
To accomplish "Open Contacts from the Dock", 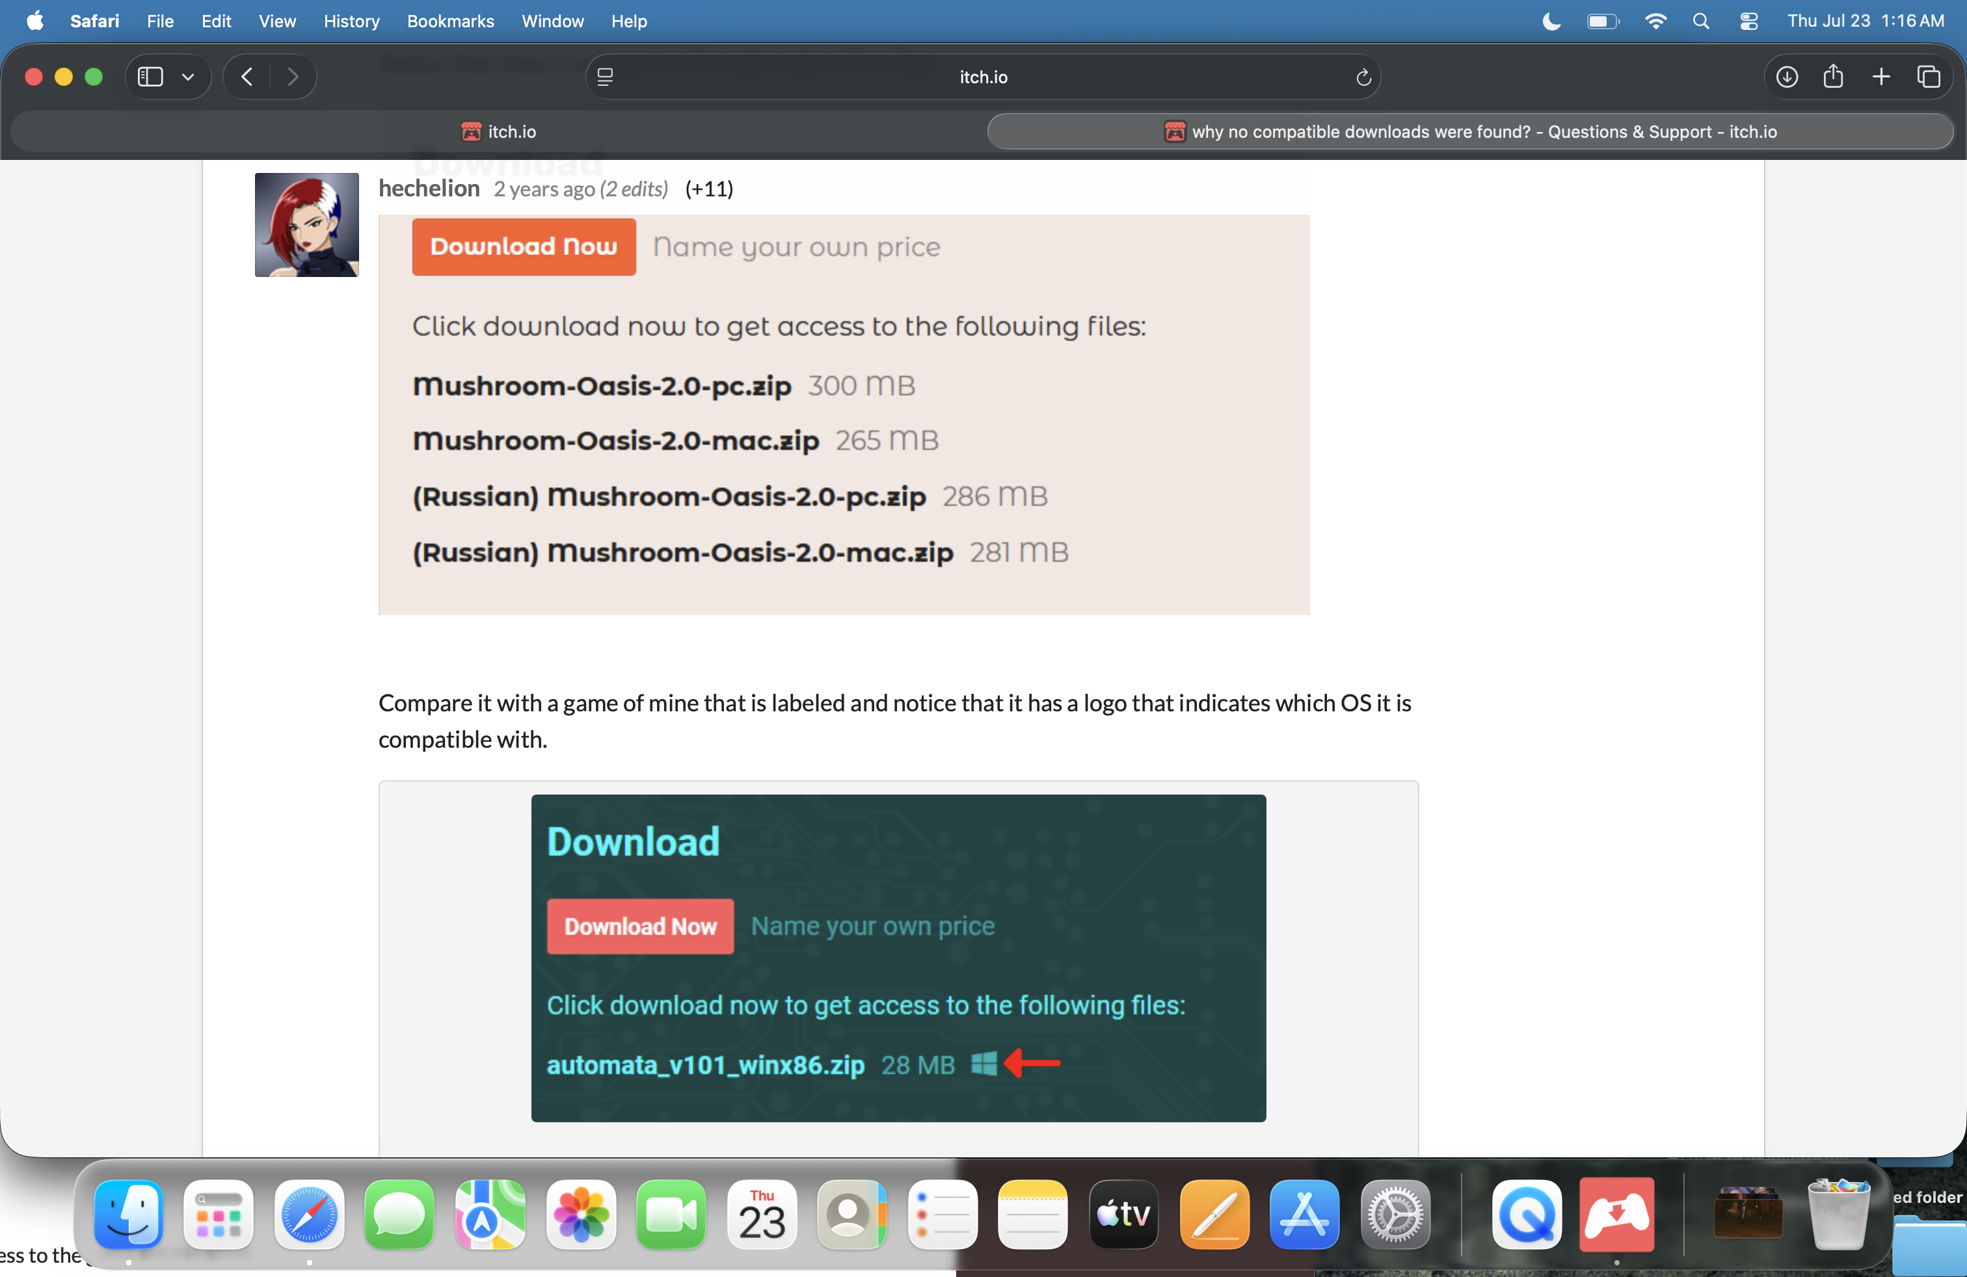I will tap(852, 1213).
